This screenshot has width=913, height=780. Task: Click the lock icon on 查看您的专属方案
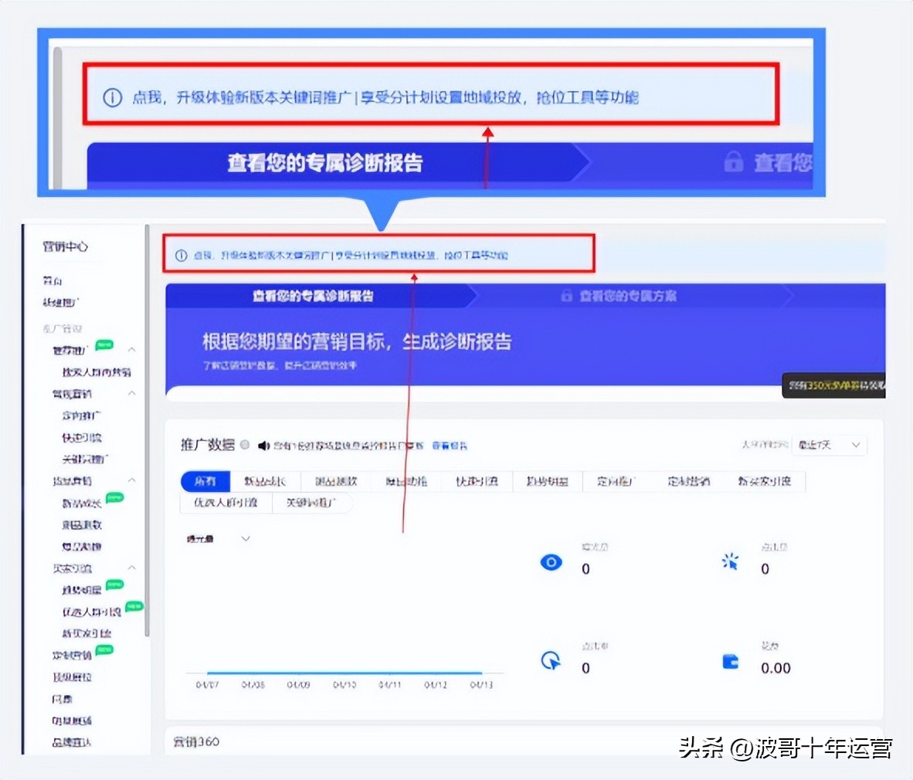(x=566, y=296)
